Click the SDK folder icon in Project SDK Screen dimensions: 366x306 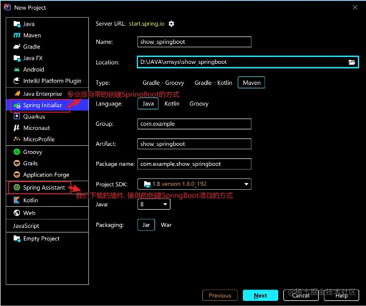(x=147, y=184)
